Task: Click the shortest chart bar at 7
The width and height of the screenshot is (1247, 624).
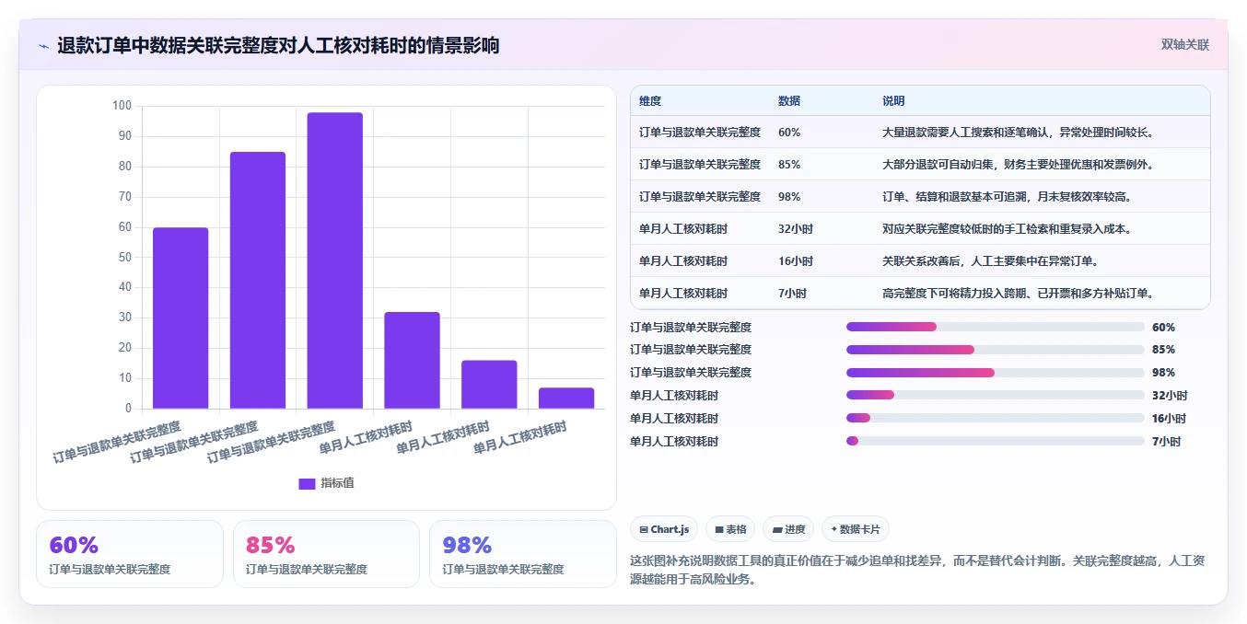Action: coord(566,398)
